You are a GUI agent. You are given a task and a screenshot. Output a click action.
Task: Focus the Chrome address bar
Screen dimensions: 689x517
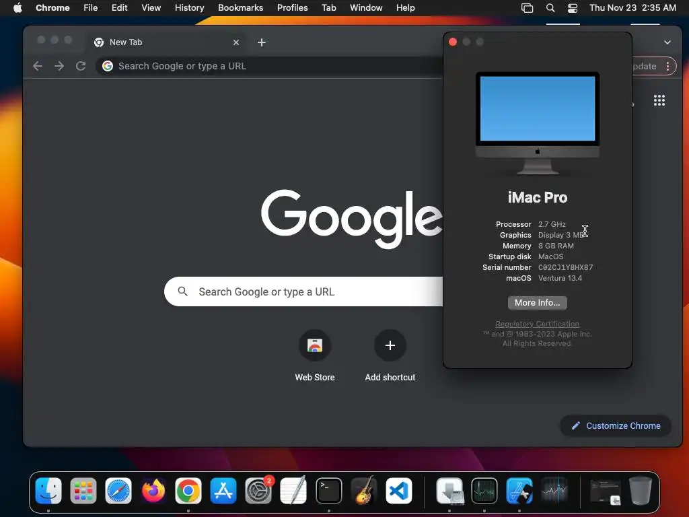point(269,66)
